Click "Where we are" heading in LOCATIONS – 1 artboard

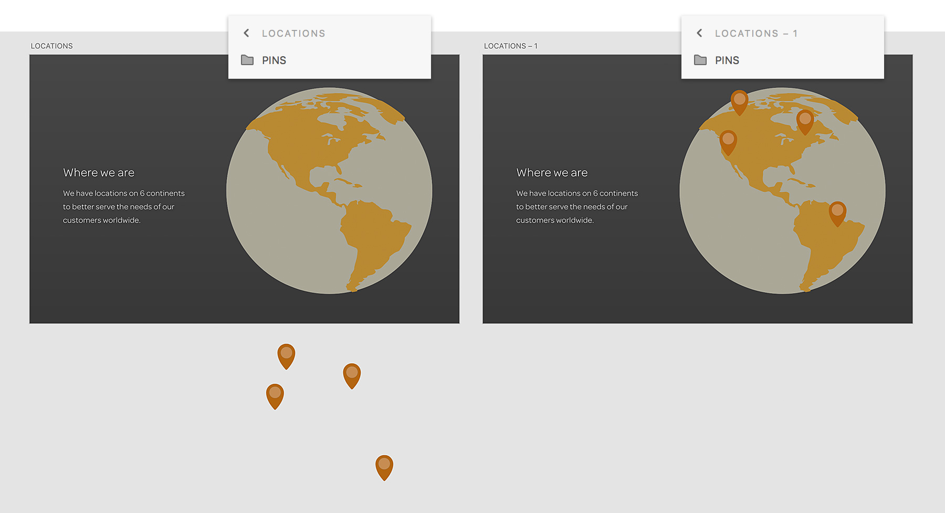pos(552,173)
